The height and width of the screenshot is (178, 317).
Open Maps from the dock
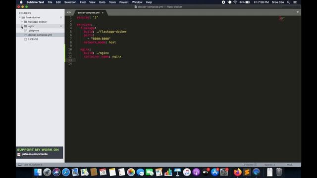(x=84, y=172)
